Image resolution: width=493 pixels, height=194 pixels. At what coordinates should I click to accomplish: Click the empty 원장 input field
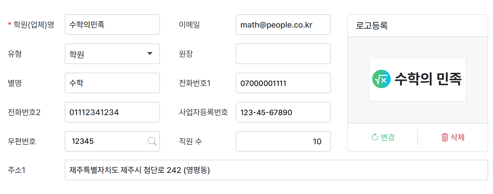(283, 54)
